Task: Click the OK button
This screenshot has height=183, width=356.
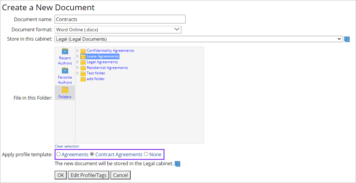Action: point(60,175)
